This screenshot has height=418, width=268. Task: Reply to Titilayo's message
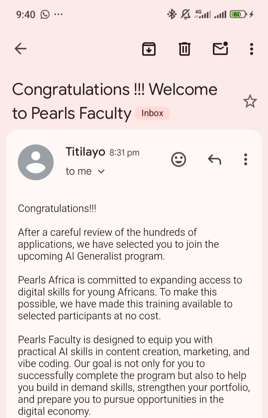214,160
